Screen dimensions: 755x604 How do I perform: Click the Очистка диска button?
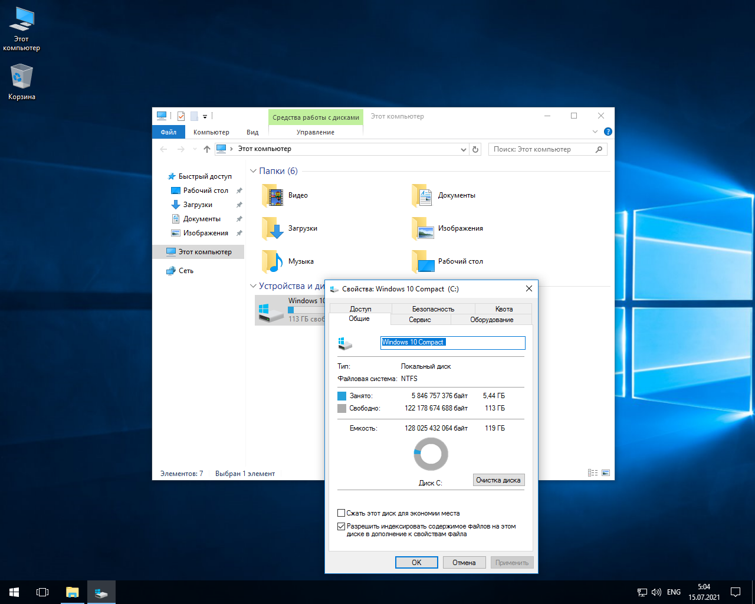pos(498,480)
